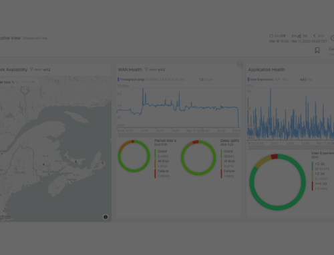Viewport: 334px width, 255px height.
Task: Click the bookmark icon in the toolbar
Action: (x=317, y=50)
